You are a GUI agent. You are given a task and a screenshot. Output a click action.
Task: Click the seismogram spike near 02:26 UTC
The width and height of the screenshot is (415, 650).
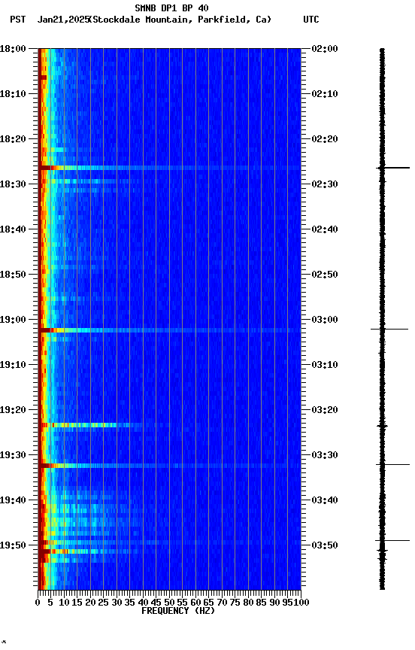click(x=392, y=168)
